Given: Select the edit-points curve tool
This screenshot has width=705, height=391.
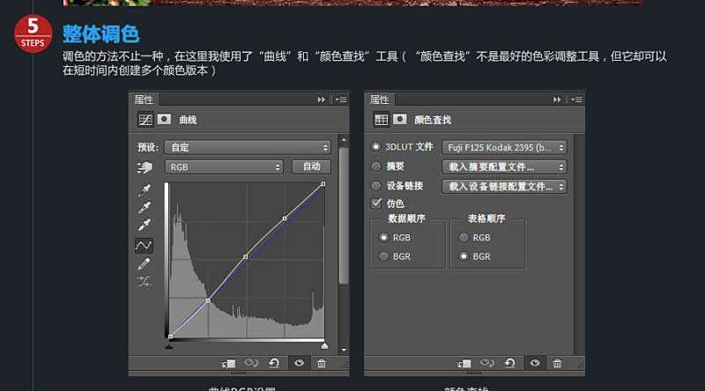Looking at the screenshot, I should 144,245.
